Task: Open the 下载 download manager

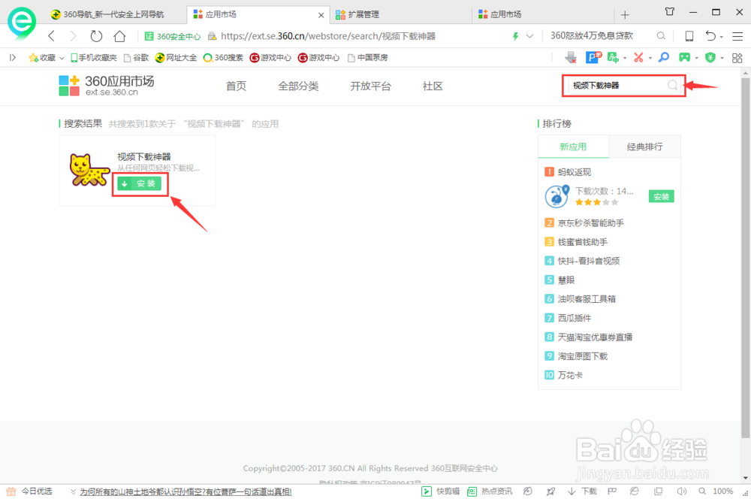Action: pyautogui.click(x=583, y=491)
